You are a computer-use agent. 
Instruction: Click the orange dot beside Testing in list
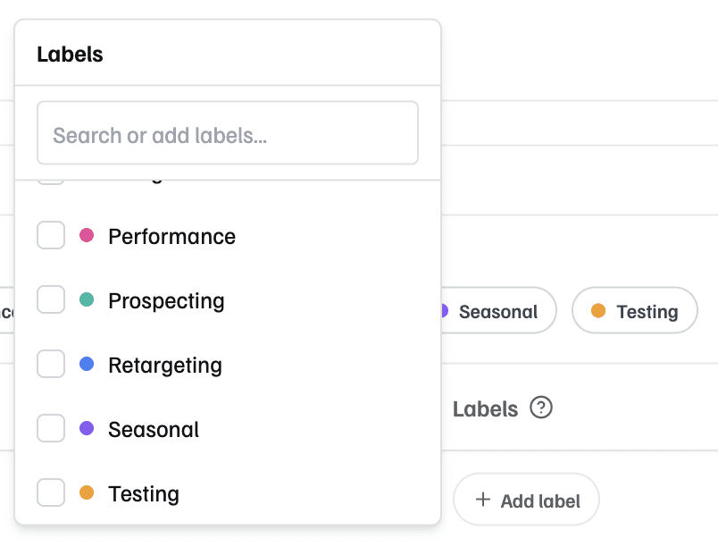87,493
